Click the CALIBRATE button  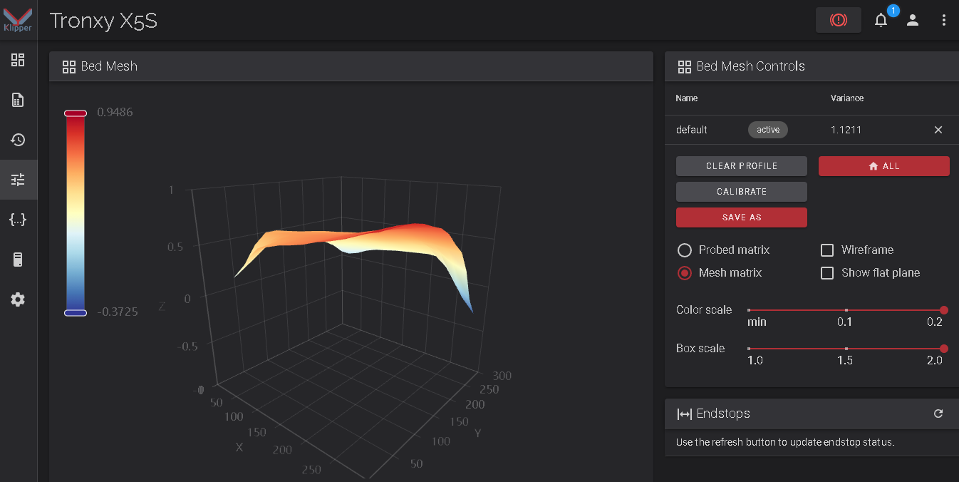pyautogui.click(x=742, y=192)
